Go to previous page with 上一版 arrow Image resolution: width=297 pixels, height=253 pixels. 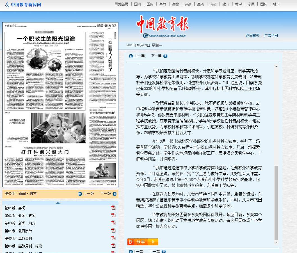(80, 194)
